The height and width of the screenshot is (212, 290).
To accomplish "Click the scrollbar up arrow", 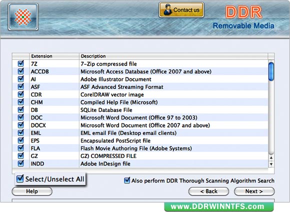I will tap(271, 158).
